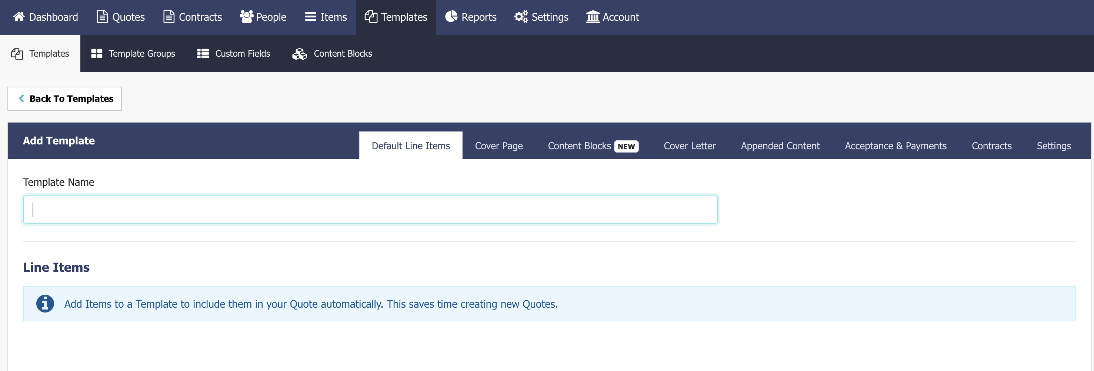
Task: Focus the Template Name text field
Action: [x=370, y=209]
